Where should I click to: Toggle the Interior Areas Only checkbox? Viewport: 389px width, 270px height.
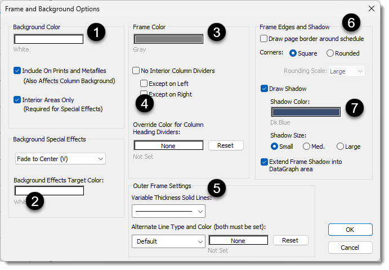17,100
